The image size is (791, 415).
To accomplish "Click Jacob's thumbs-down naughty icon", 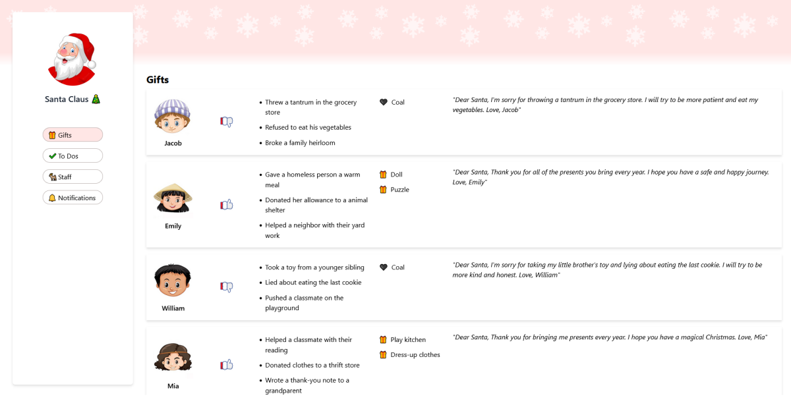I will point(227,122).
